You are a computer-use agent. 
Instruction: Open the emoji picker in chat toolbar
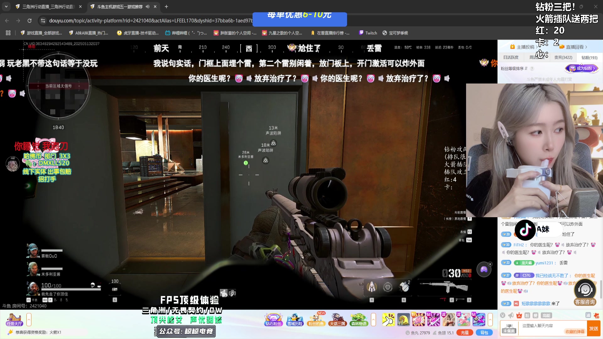click(503, 315)
